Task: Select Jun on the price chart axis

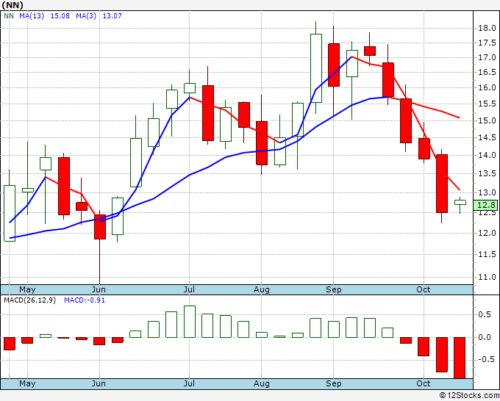Action: (x=99, y=289)
